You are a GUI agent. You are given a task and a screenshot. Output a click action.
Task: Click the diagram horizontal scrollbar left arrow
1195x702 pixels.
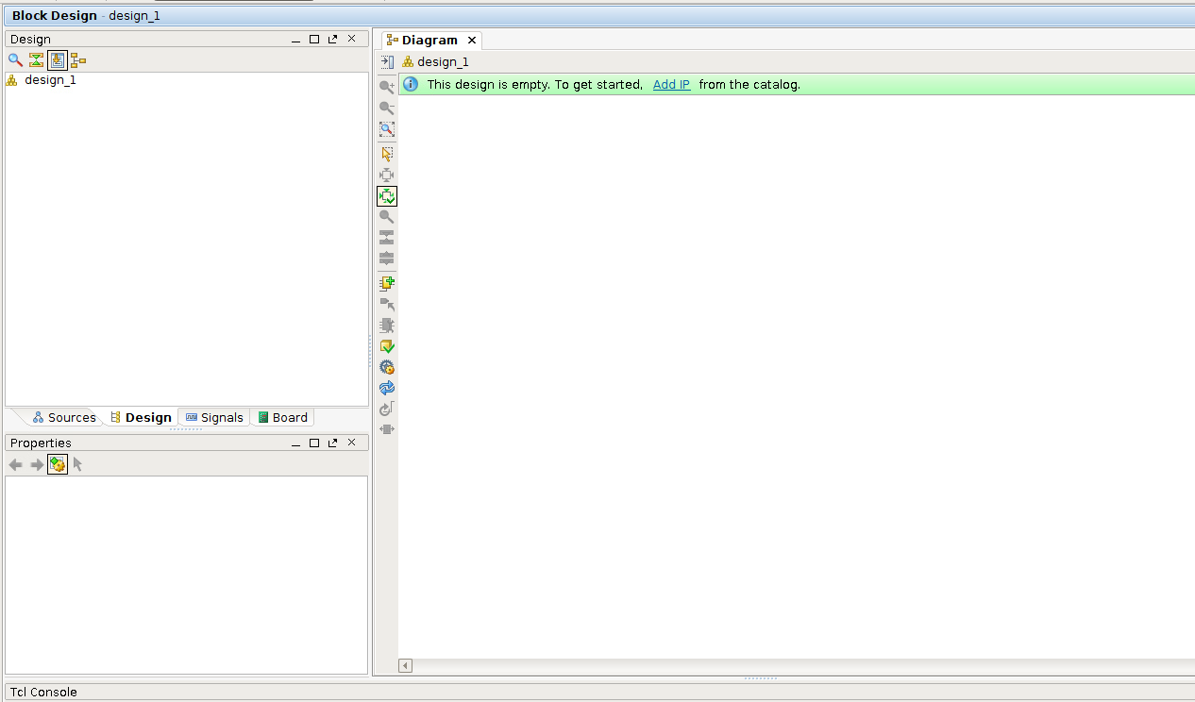coord(406,666)
